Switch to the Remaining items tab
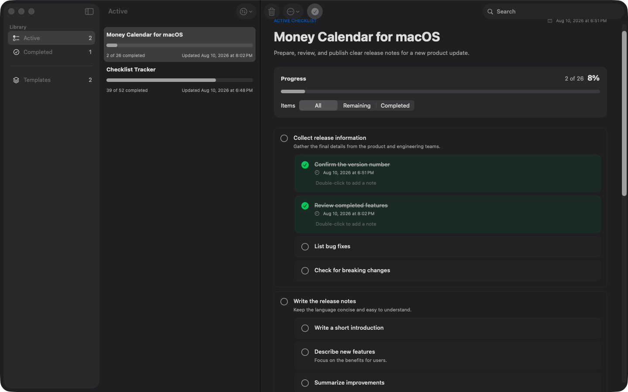The image size is (628, 392). [357, 105]
